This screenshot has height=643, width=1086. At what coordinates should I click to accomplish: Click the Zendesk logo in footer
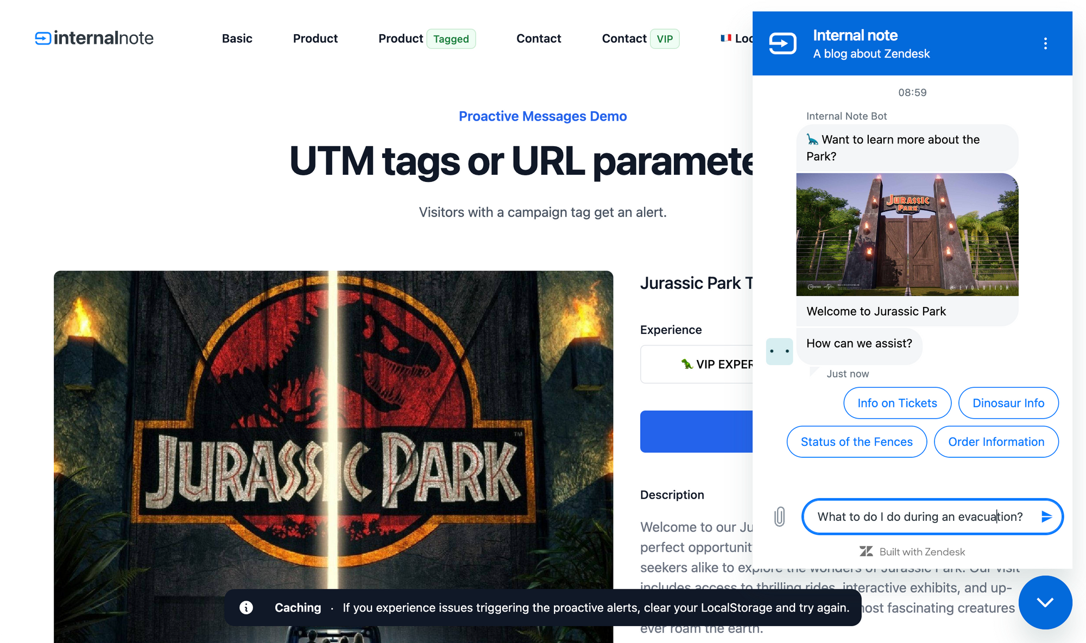point(866,552)
